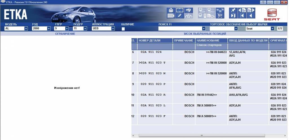Expand the Иллюстрация dropdown showing UEB
289x140 pixels.
[x=113, y=29]
